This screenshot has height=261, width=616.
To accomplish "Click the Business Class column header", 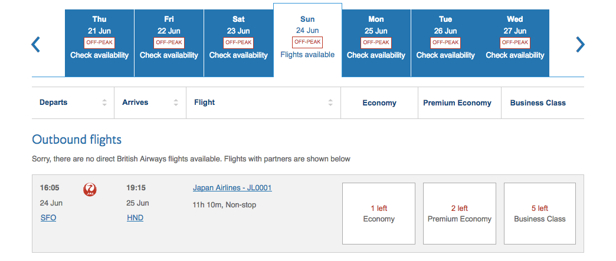I will pyautogui.click(x=538, y=103).
